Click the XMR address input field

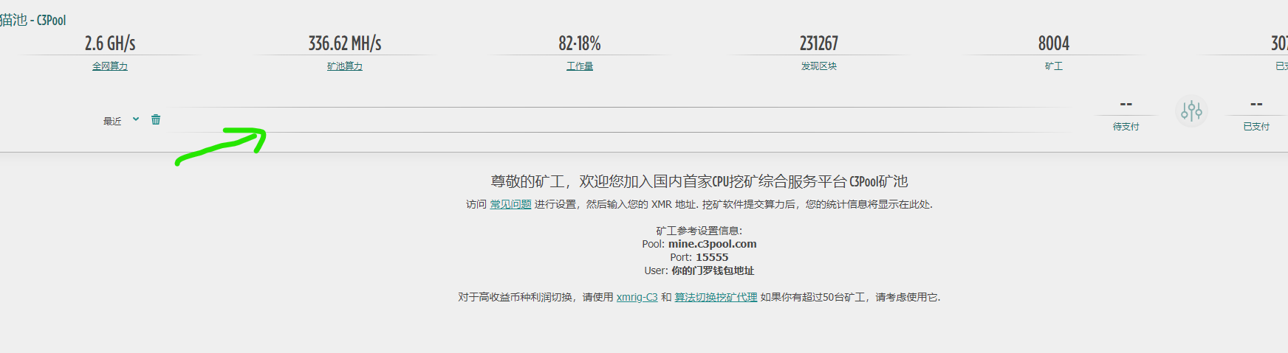pyautogui.click(x=619, y=120)
